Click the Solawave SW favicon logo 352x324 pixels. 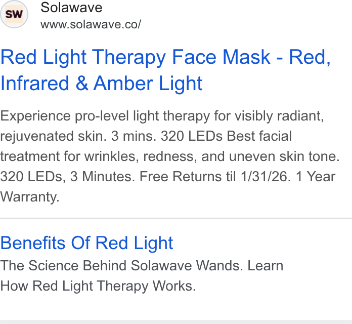point(14,14)
